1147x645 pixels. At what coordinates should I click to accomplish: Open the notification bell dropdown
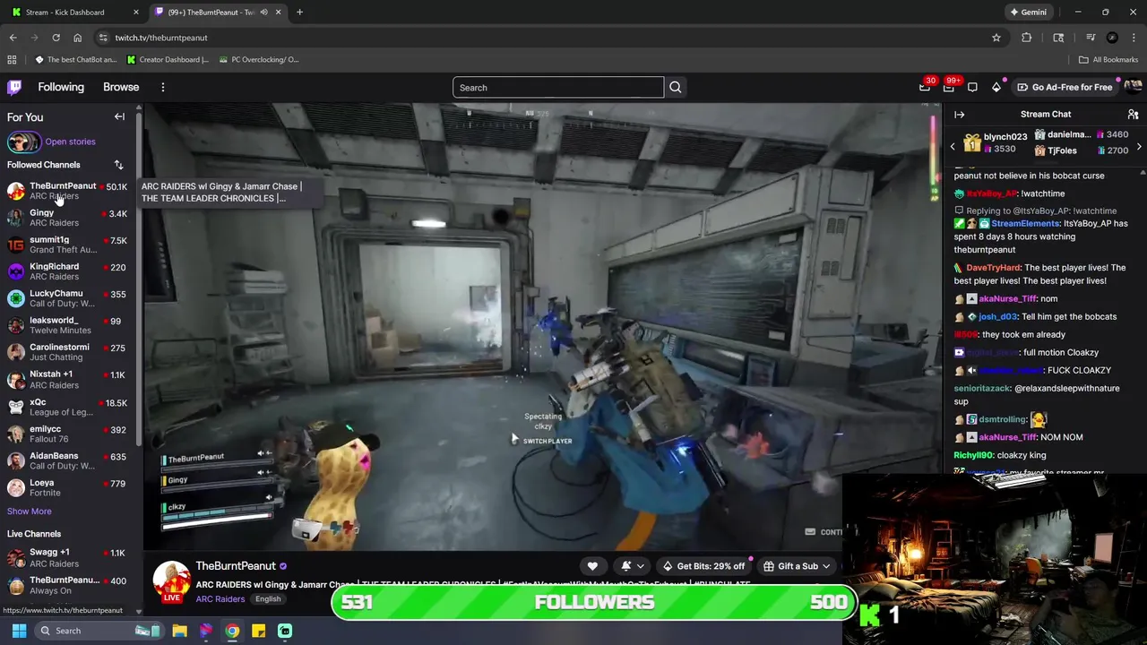point(632,566)
